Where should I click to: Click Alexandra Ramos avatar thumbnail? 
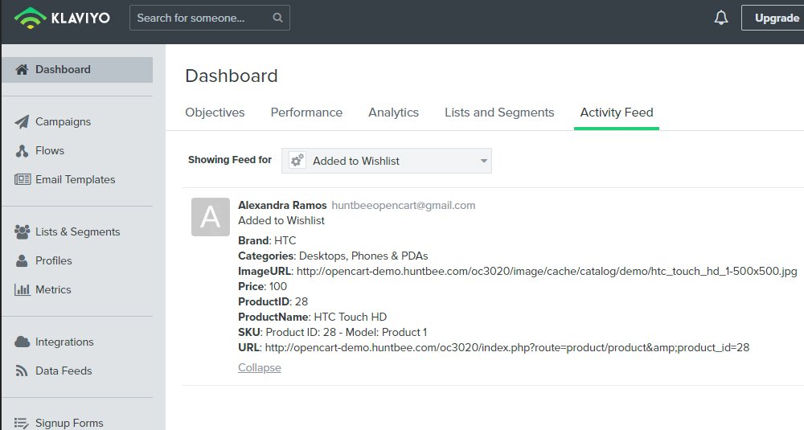210,217
